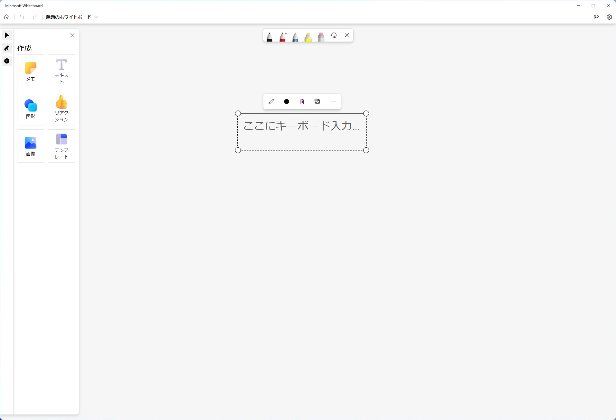Close the pen toolbar
The image size is (616, 420).
click(x=347, y=35)
